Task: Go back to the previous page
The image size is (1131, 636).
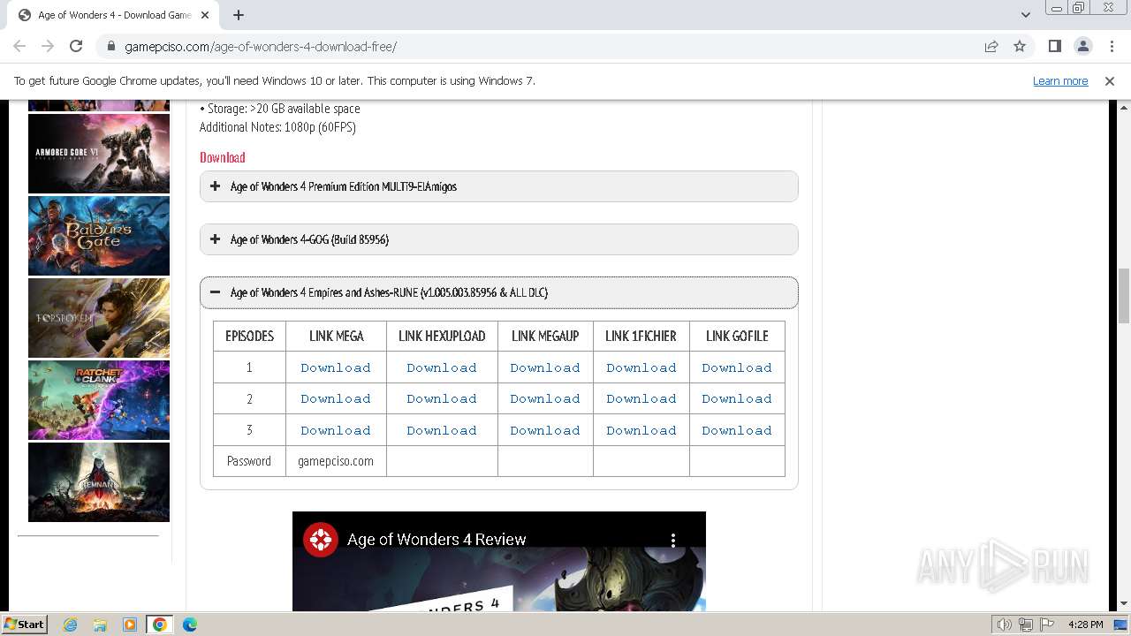Action: pyautogui.click(x=19, y=46)
